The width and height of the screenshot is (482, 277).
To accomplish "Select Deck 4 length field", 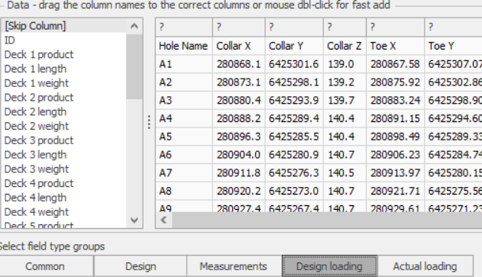I will pyautogui.click(x=64, y=198).
